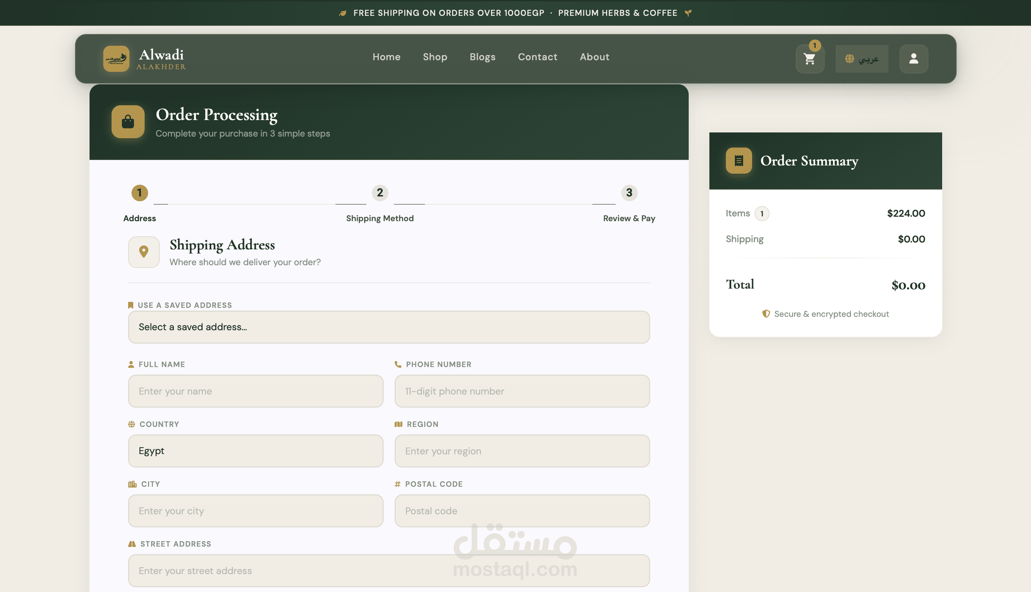Open the Country dropdown showing Egypt
This screenshot has width=1031, height=592.
pyautogui.click(x=256, y=451)
